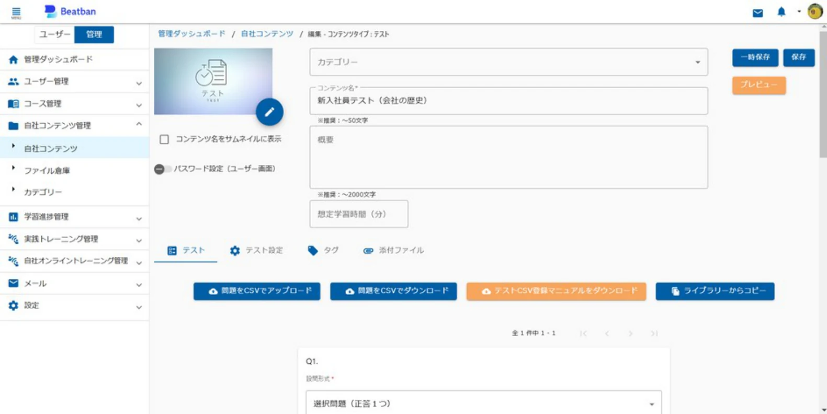
Task: Switch to ユーザー mode
Action: tap(54, 34)
